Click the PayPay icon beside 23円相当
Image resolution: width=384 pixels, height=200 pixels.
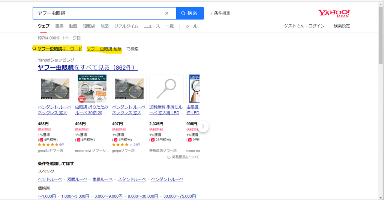(x=153, y=140)
